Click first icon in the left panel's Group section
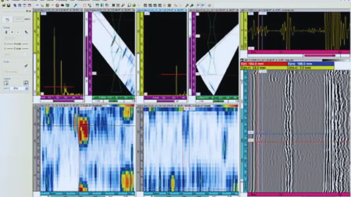Image resolution: width=351 pixels, height=197 pixels. pos(6,32)
